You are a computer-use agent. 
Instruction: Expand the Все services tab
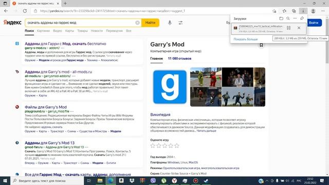(x=129, y=31)
